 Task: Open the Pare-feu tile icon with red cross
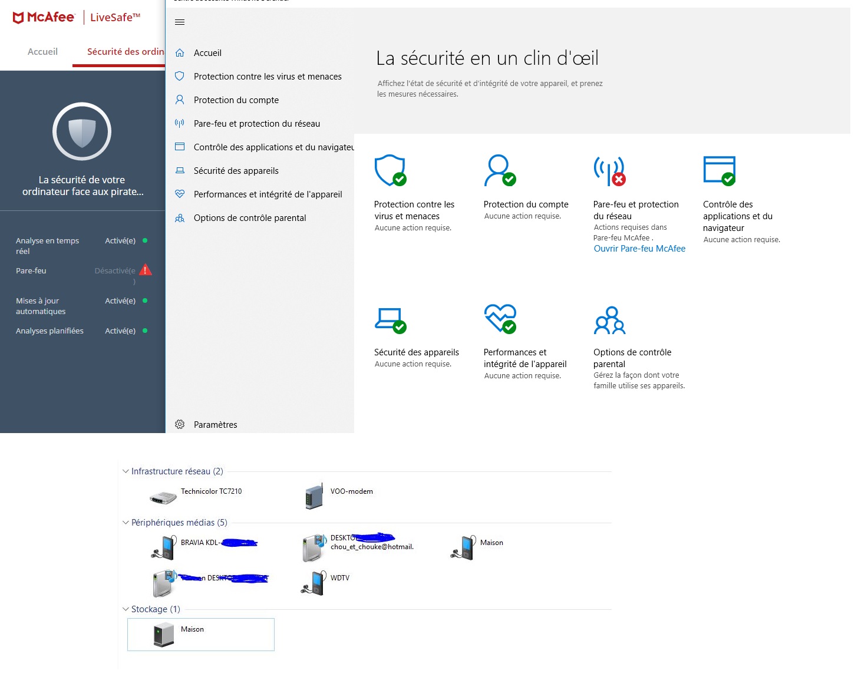click(x=610, y=171)
